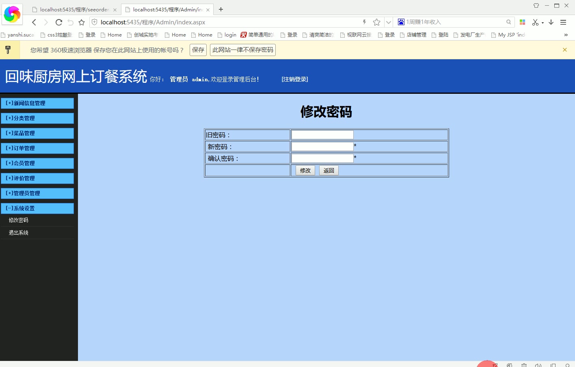575x367 pixels.
Task: Click the browser forward arrow
Action: click(46, 22)
